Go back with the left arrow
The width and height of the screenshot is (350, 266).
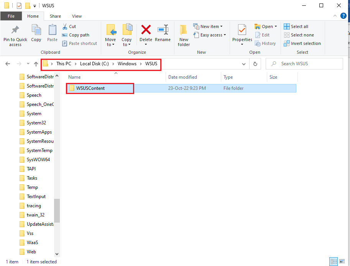coord(8,64)
